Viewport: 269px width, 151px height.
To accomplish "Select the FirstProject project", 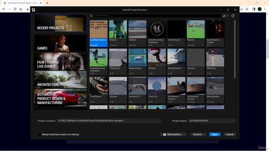I will 99,90.
